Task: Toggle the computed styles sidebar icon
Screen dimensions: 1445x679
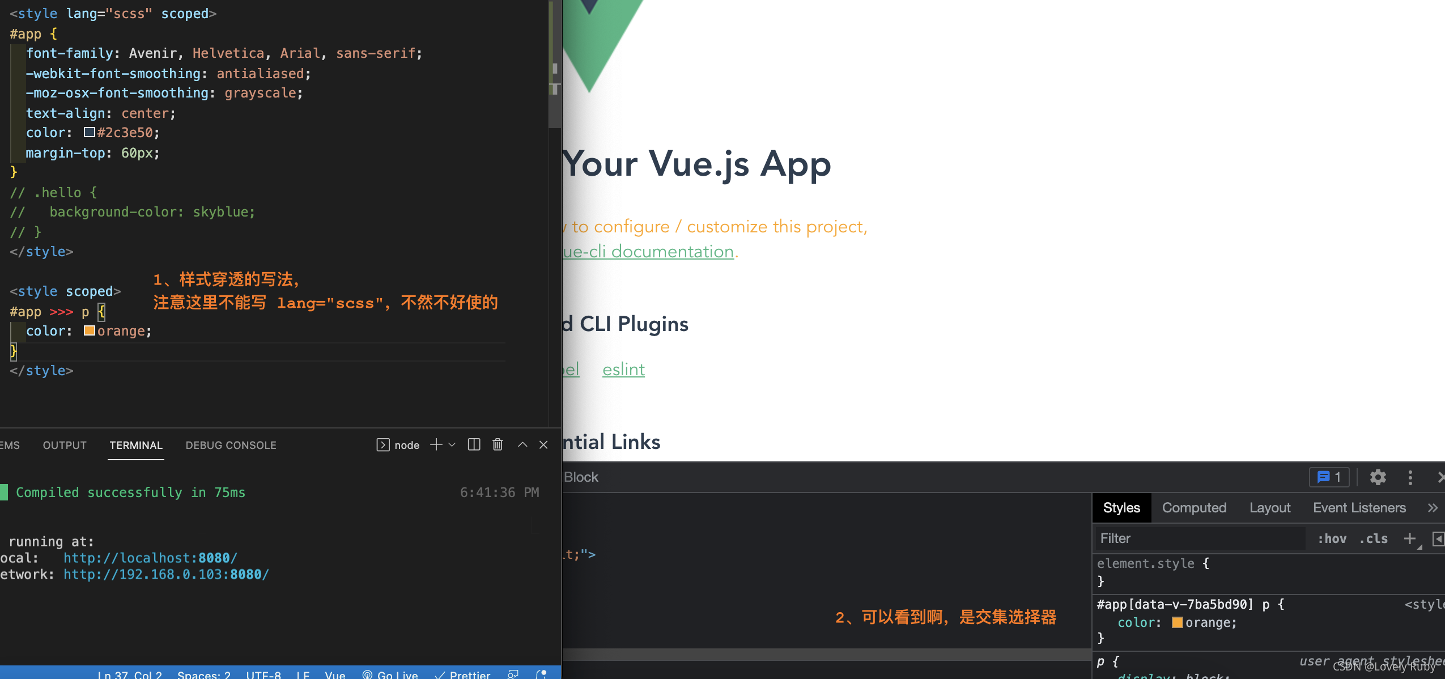Action: click(1438, 538)
